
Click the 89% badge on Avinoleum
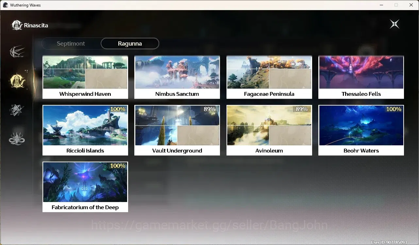302,109
